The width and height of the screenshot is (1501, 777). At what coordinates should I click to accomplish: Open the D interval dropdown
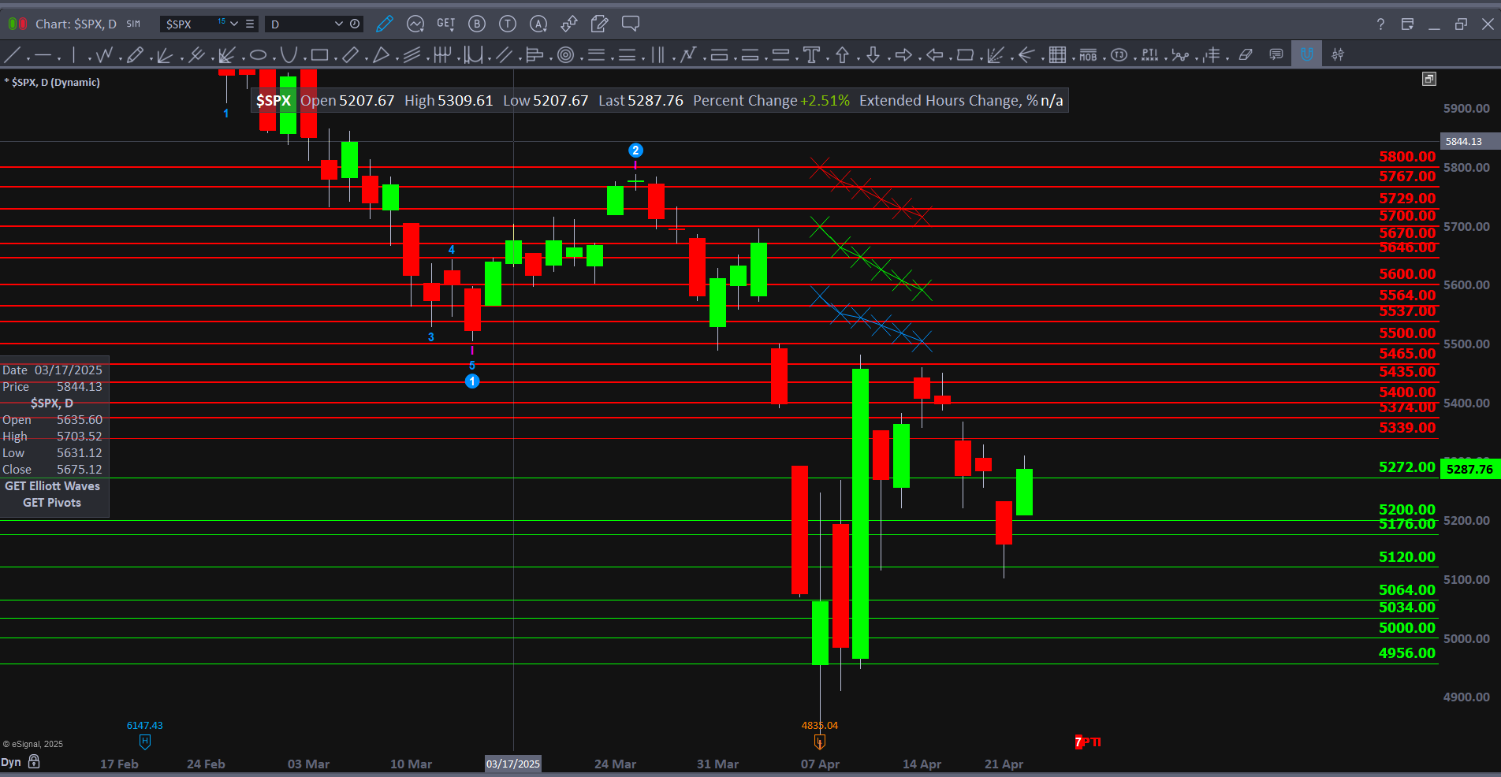click(338, 24)
